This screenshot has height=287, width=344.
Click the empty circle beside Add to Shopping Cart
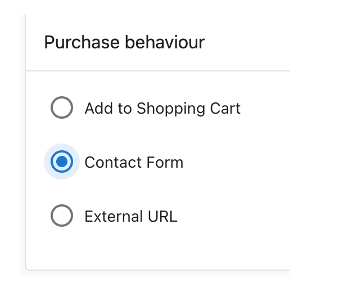[62, 107]
